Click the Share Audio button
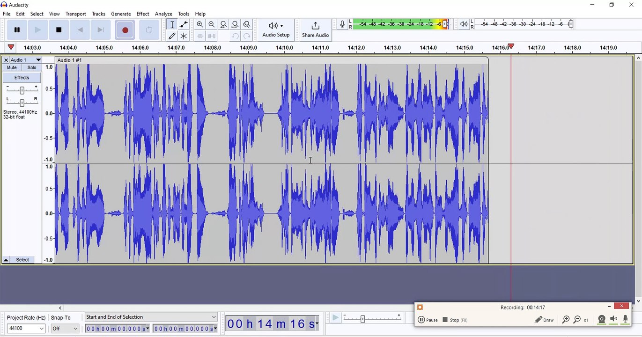Screen dimensions: 642x337 315,30
